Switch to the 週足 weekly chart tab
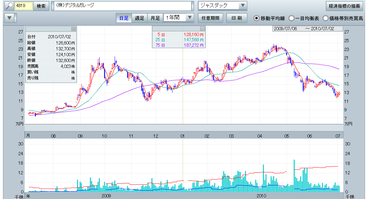The image size is (367, 199). tap(139, 18)
